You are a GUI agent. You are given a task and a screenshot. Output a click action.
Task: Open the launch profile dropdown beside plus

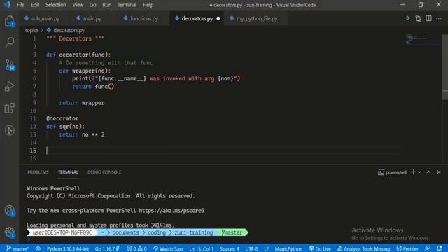coord(419,172)
